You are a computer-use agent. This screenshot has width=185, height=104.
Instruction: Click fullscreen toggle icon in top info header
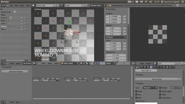[177, 5]
